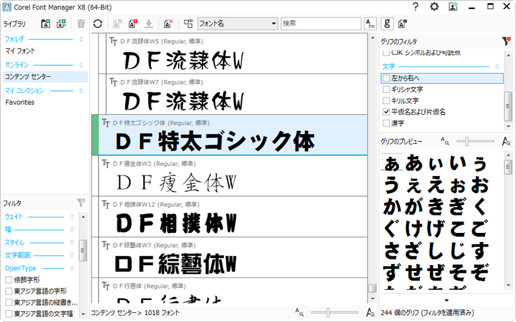Select the DF綜藝体W7 font entry

tap(233, 258)
